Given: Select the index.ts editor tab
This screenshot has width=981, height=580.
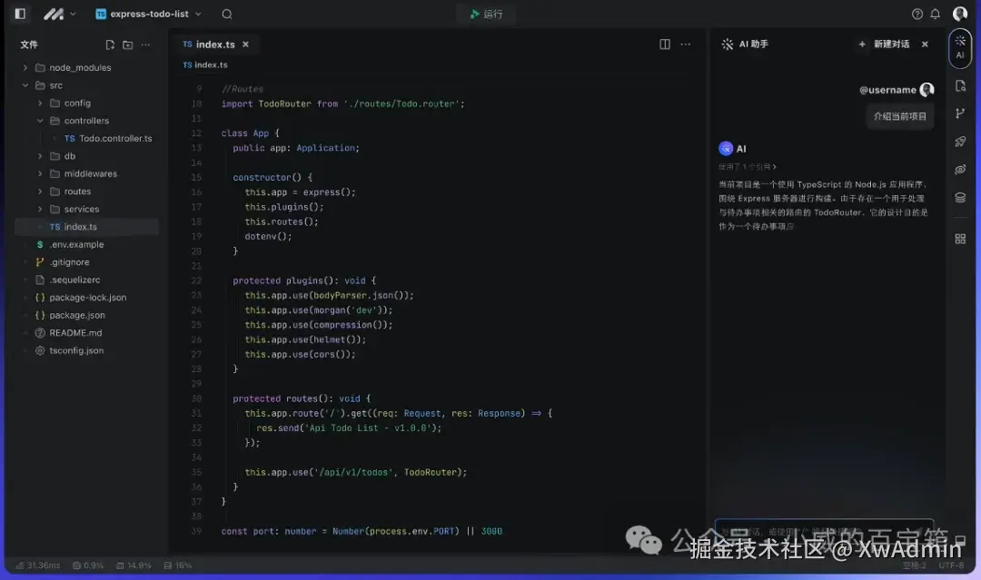Looking at the screenshot, I should (x=214, y=44).
